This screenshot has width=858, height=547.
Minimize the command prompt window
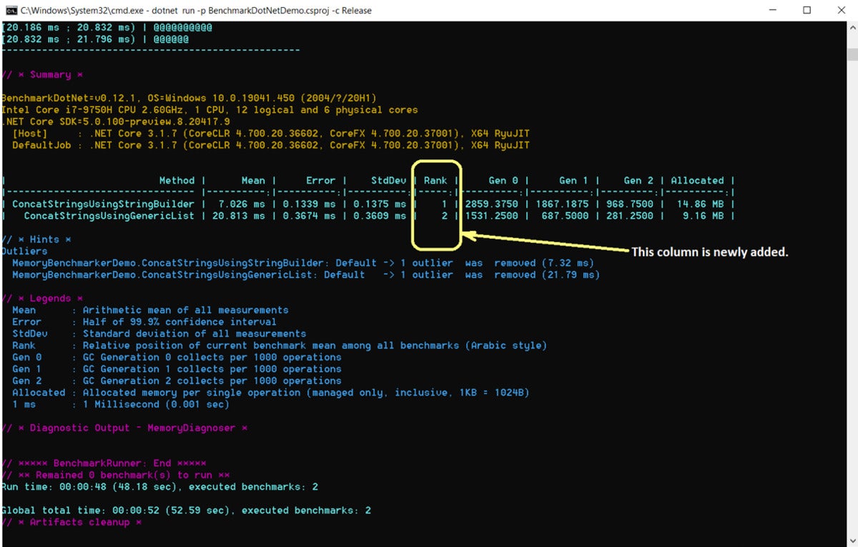point(774,10)
